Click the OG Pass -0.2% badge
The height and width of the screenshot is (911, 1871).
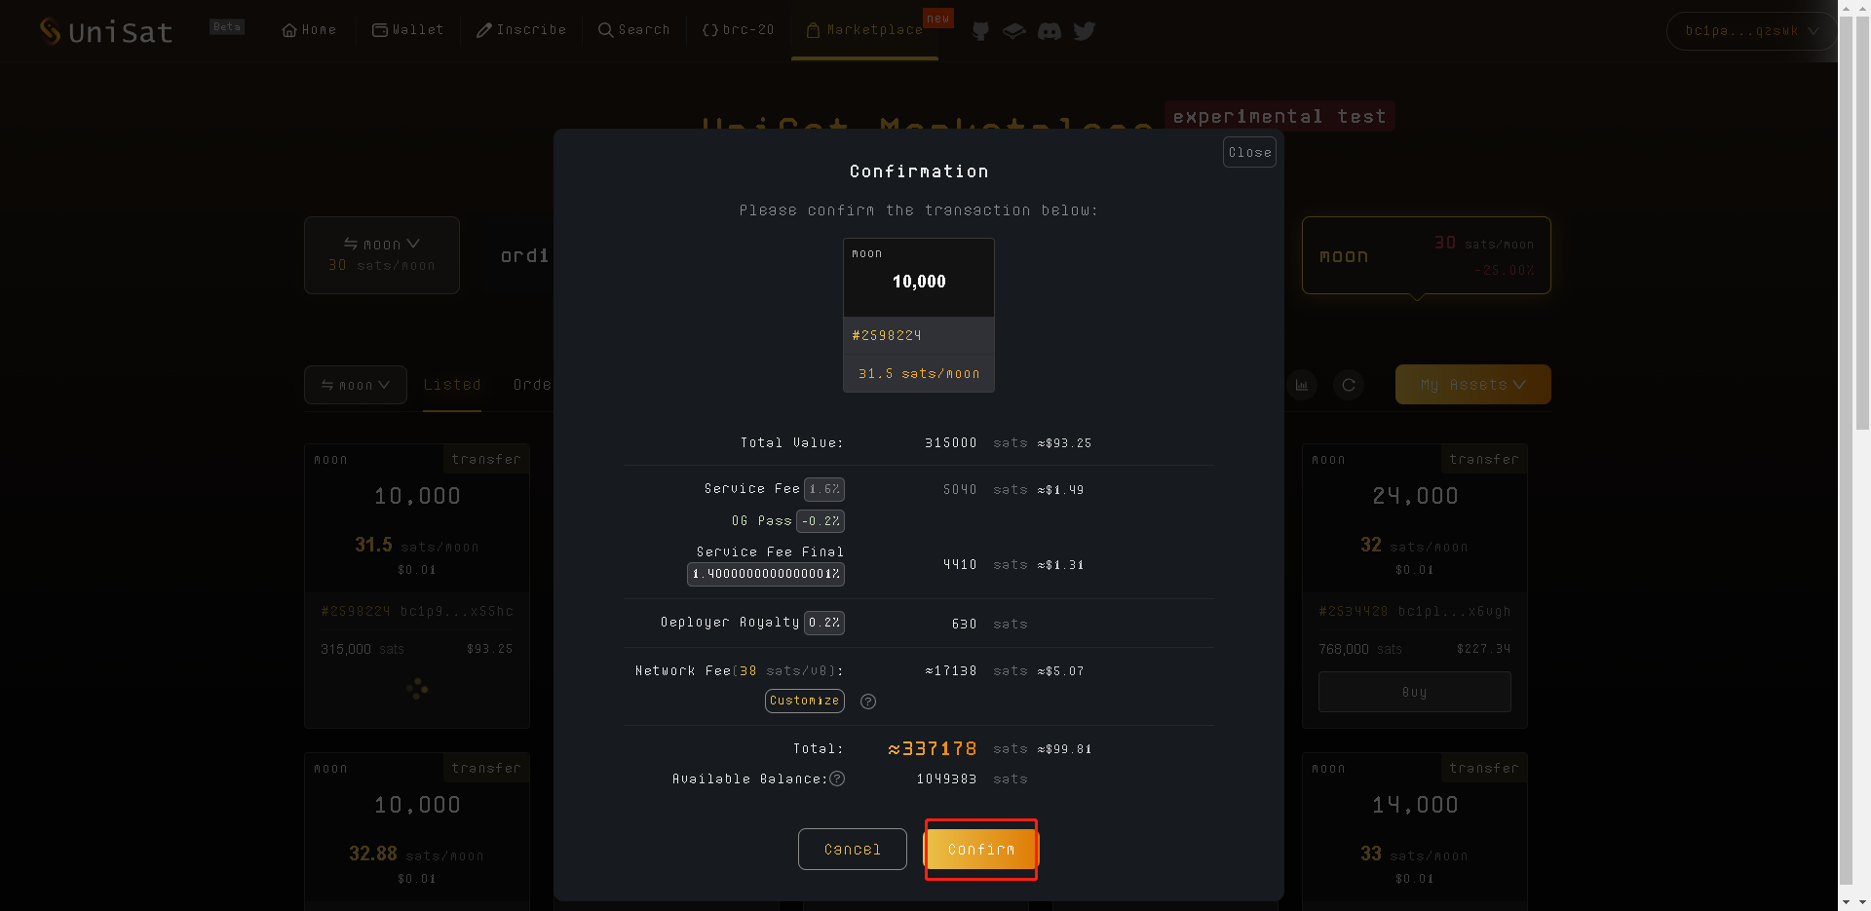[x=821, y=521]
